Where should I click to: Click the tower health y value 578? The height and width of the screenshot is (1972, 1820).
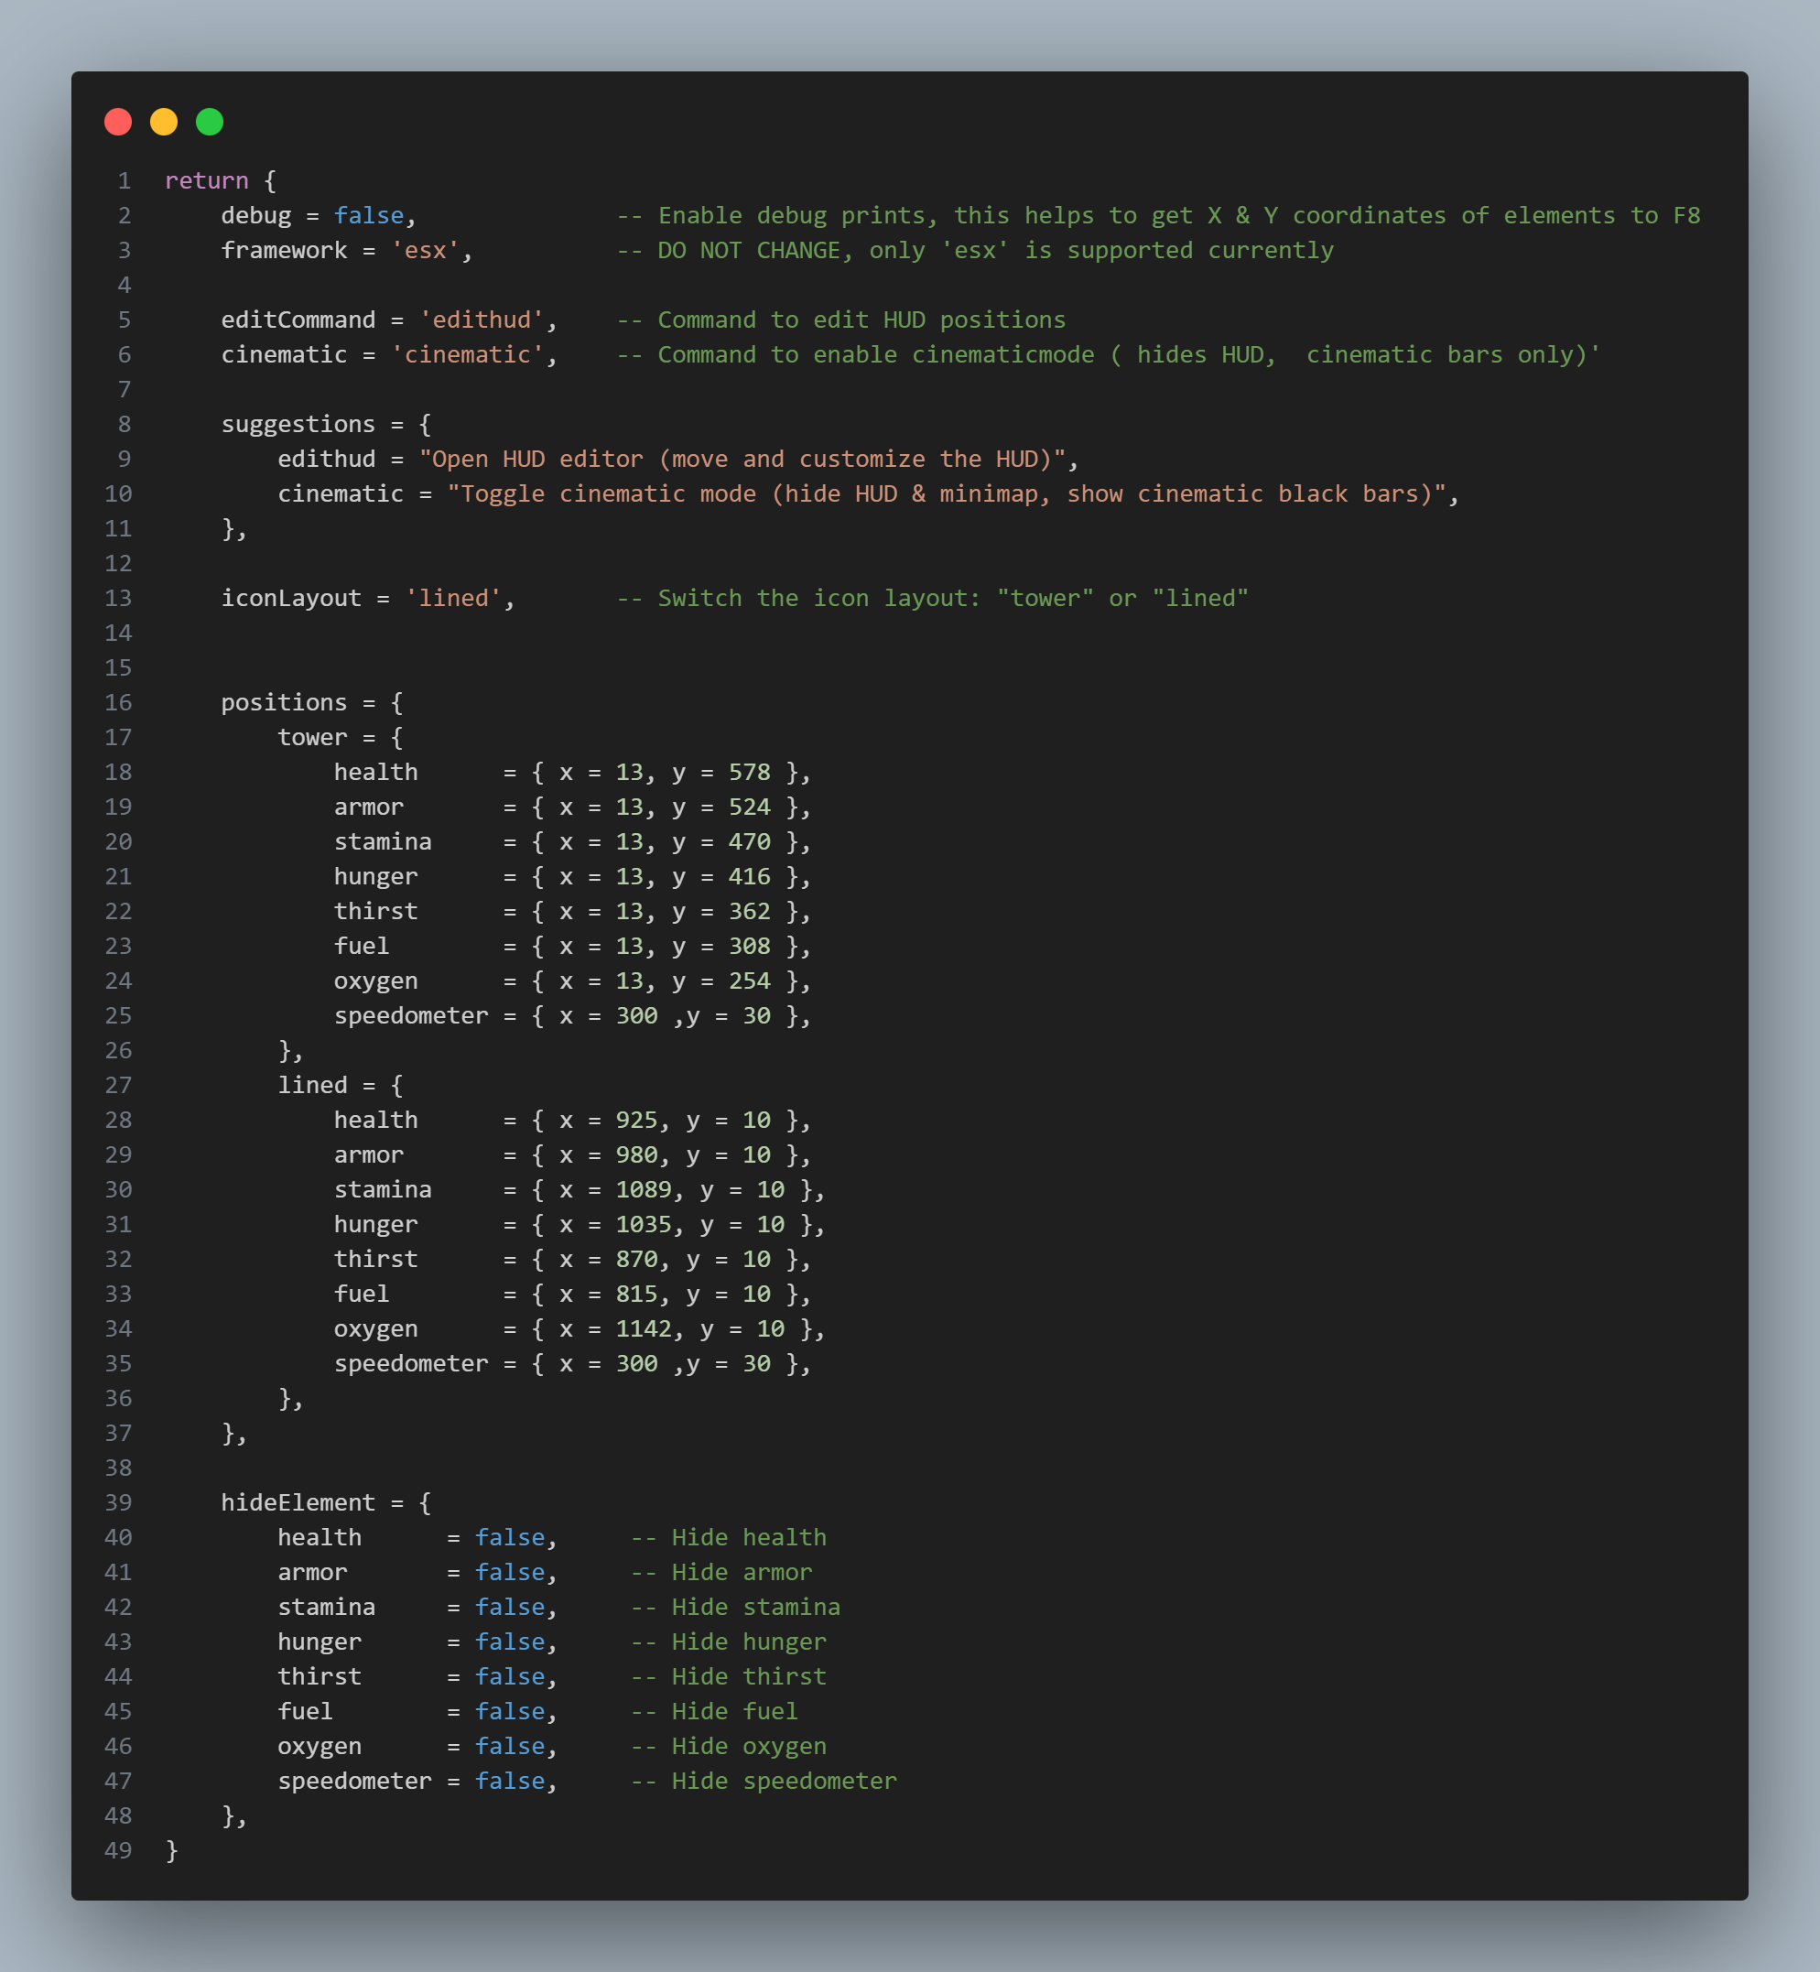[749, 773]
